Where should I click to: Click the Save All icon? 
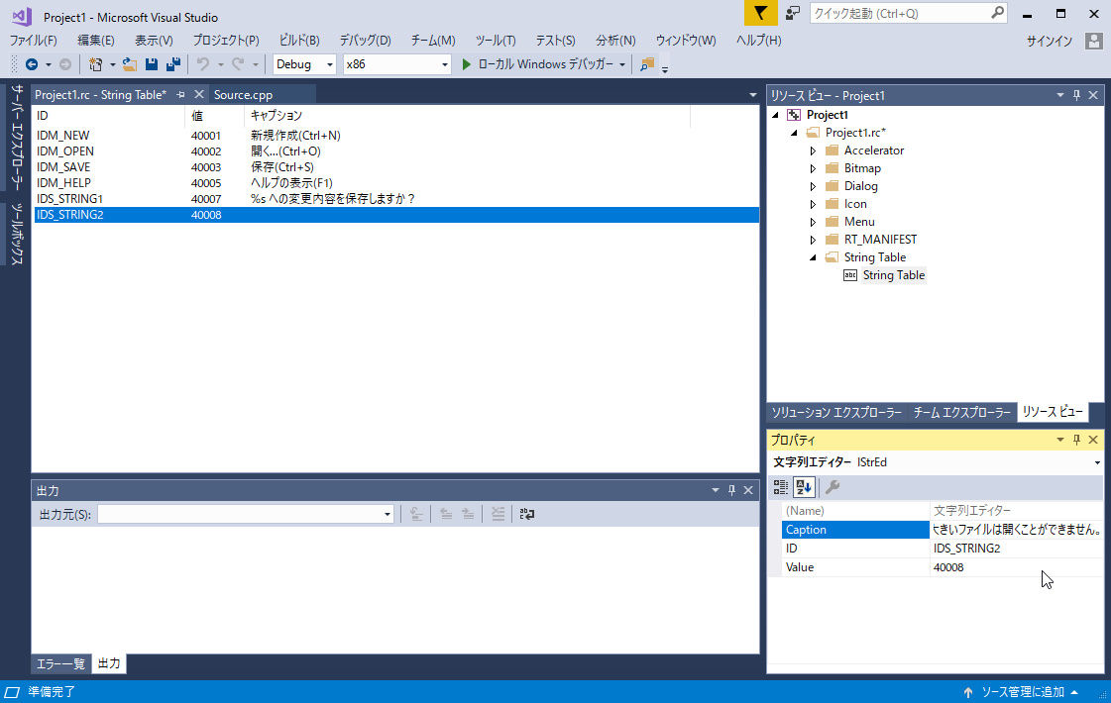[172, 64]
